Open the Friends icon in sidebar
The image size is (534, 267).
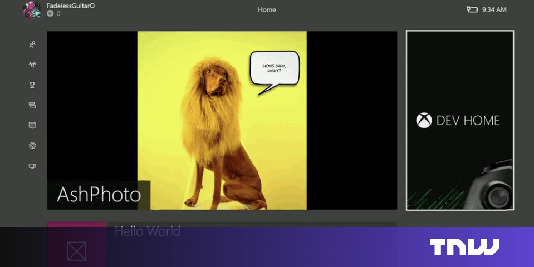coord(32,44)
